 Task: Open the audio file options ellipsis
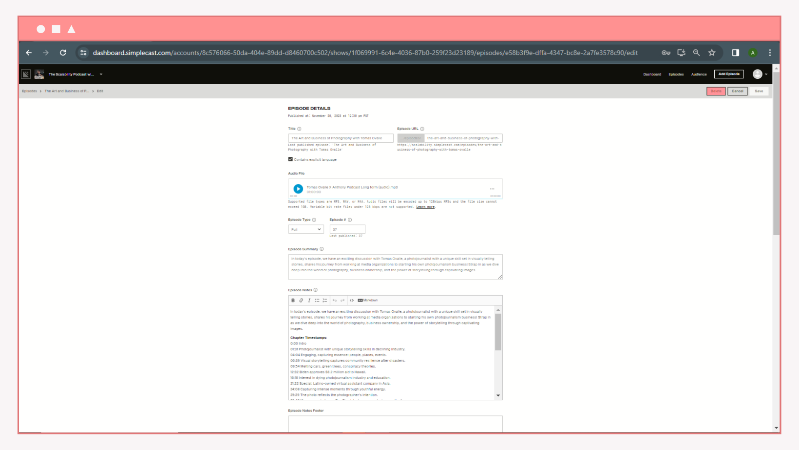pos(492,189)
